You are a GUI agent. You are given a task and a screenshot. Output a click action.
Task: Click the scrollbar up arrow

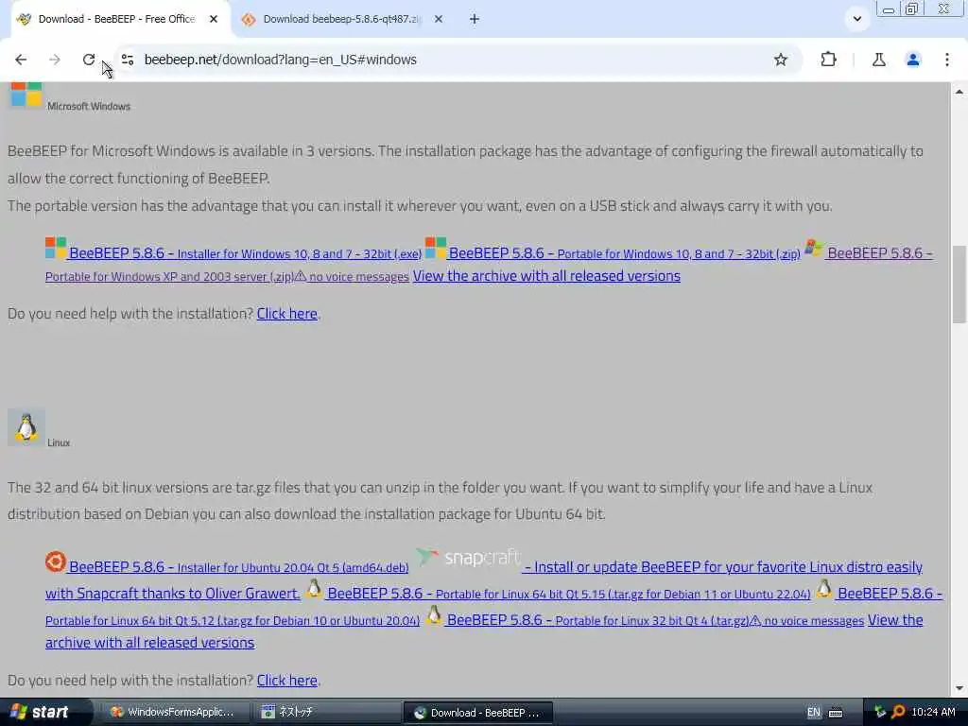pyautogui.click(x=959, y=92)
